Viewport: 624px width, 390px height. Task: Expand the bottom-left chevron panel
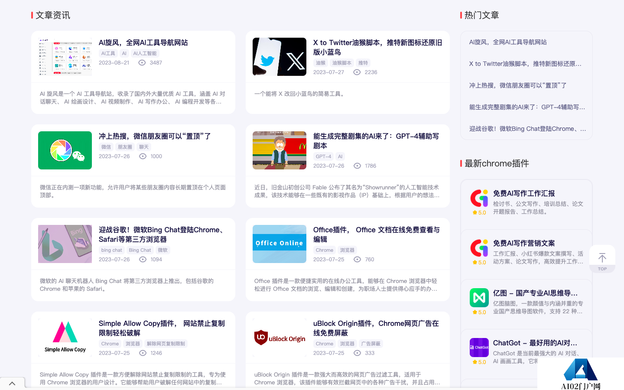point(12,383)
